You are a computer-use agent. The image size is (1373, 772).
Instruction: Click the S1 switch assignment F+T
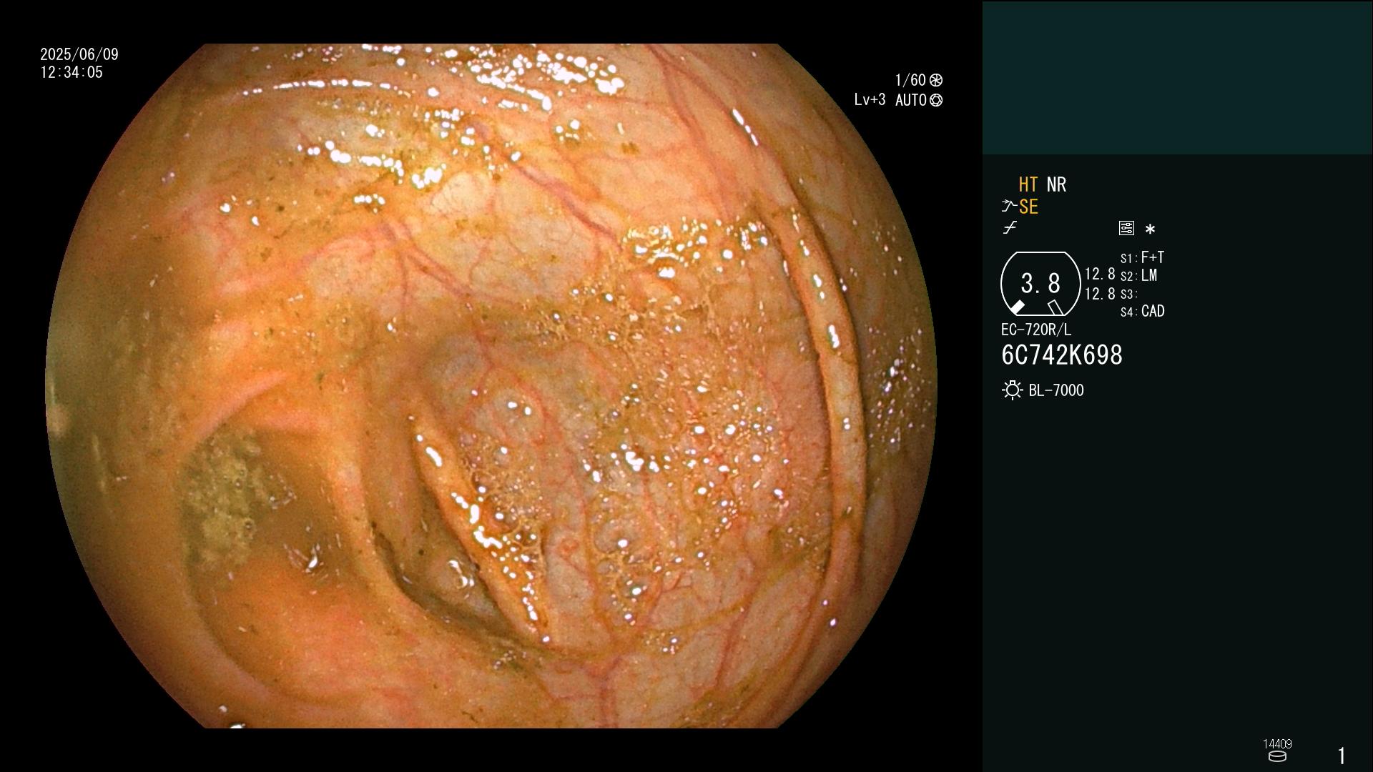(x=1143, y=257)
